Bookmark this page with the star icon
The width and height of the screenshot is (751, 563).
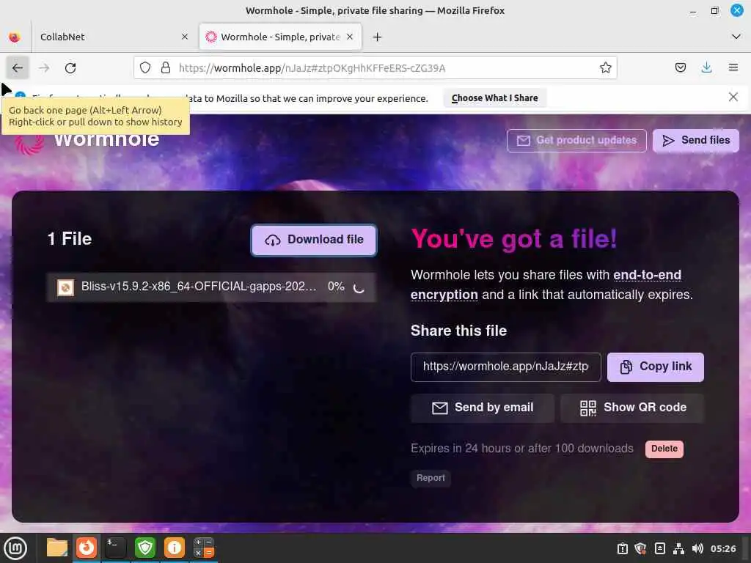[605, 67]
